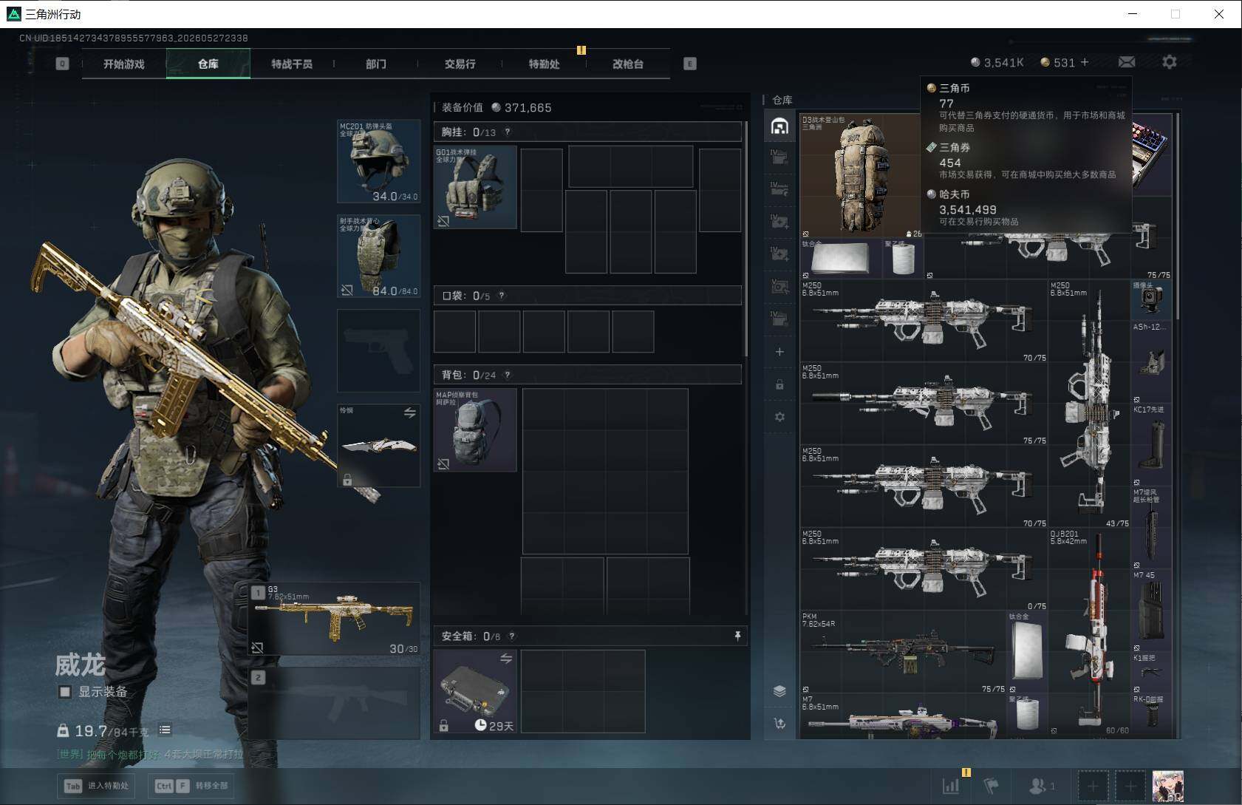Select the K1握把 grip item

coord(1152,673)
